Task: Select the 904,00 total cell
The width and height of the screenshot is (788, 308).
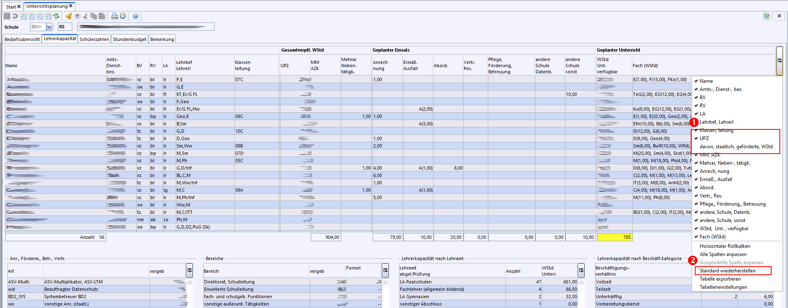Action: coord(326,237)
